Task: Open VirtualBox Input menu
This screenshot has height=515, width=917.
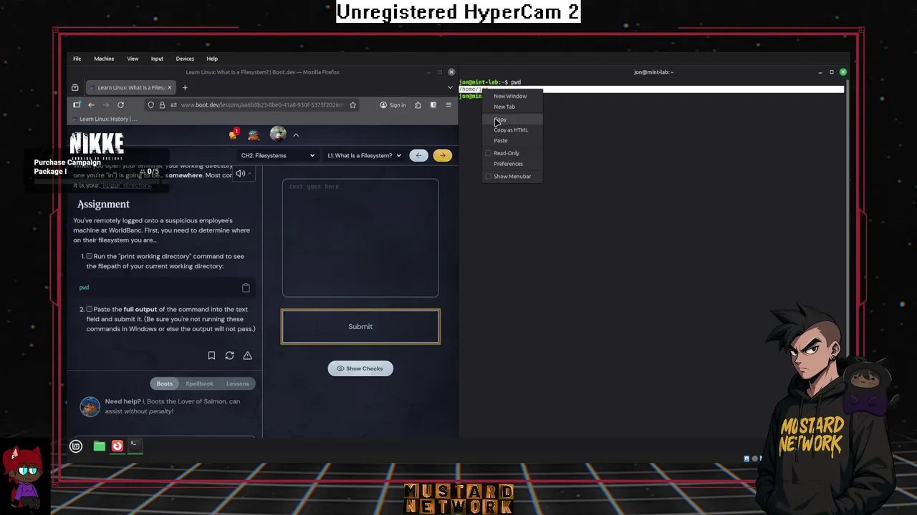Action: pos(157,59)
